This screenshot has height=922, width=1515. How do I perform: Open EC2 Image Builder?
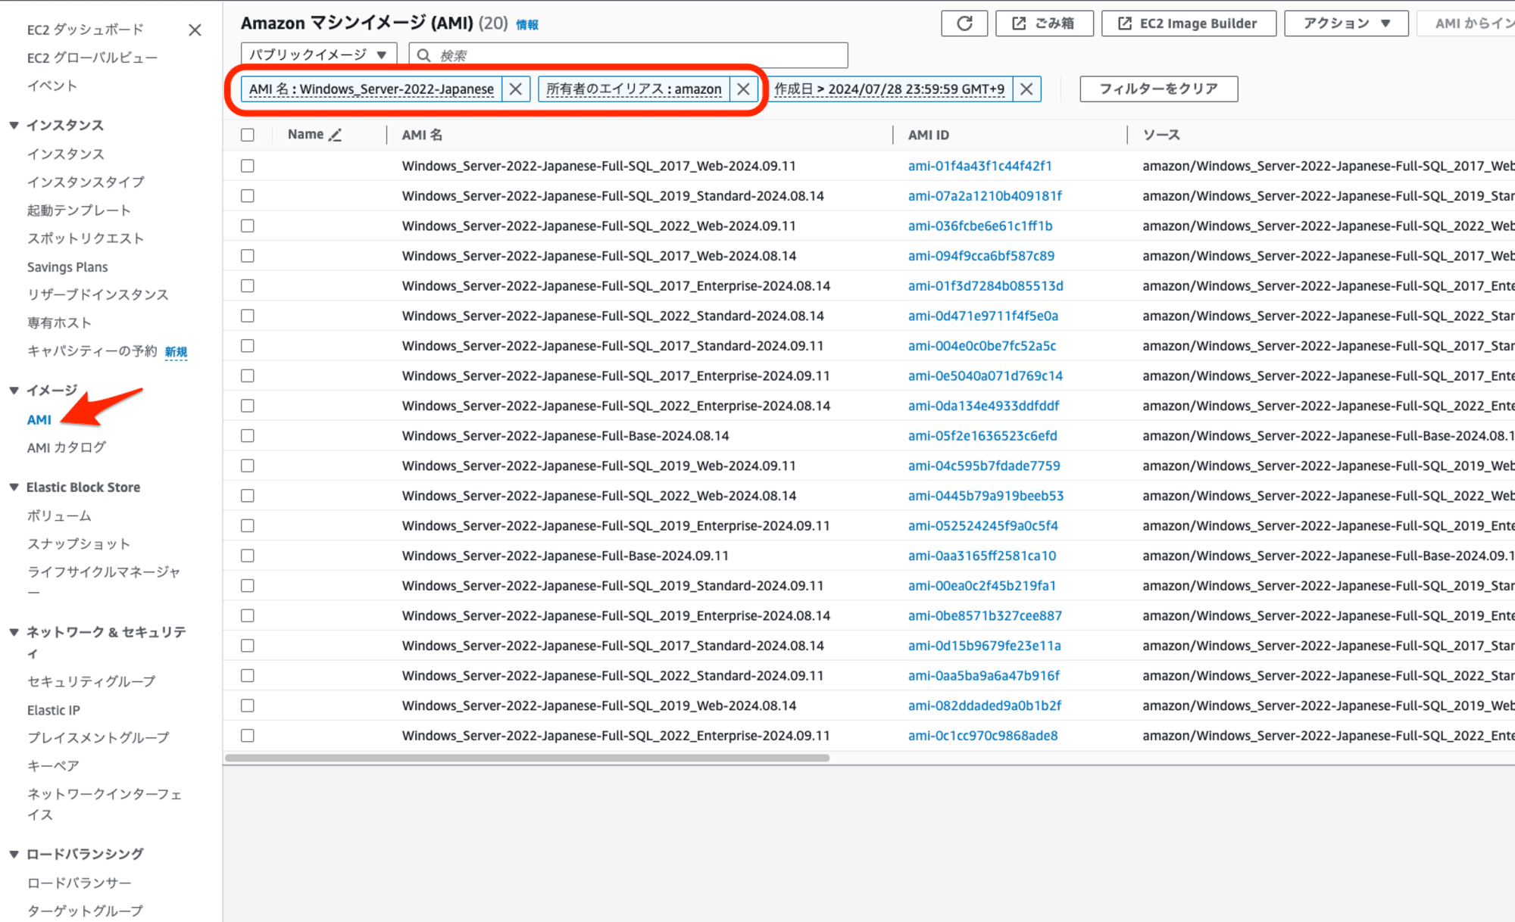(x=1189, y=23)
